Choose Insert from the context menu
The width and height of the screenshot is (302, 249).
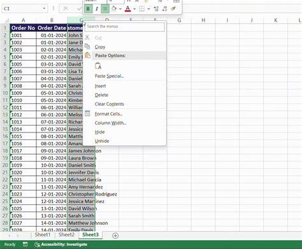coord(100,86)
